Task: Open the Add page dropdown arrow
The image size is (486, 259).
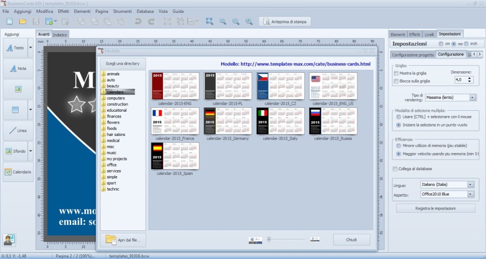Action: tap(56, 21)
